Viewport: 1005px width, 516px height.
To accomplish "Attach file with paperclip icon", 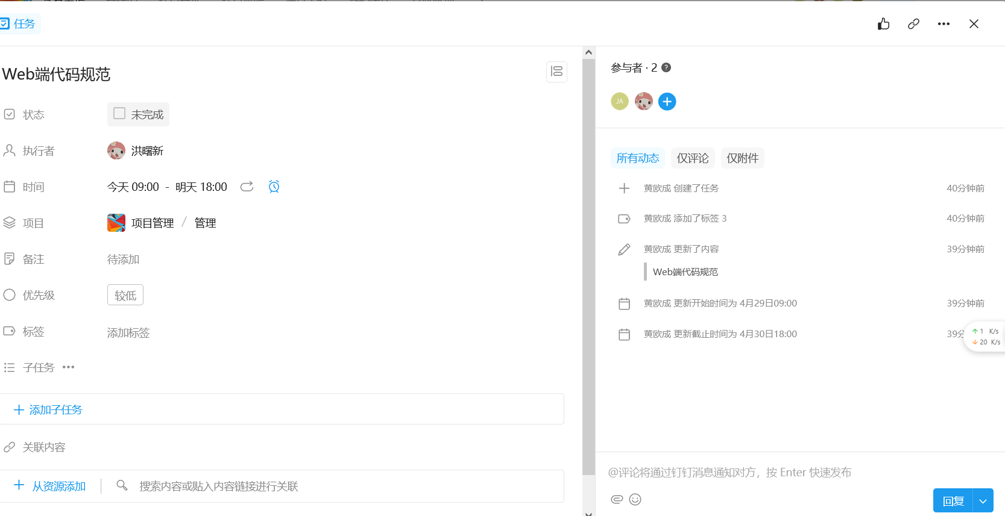I will [x=617, y=499].
